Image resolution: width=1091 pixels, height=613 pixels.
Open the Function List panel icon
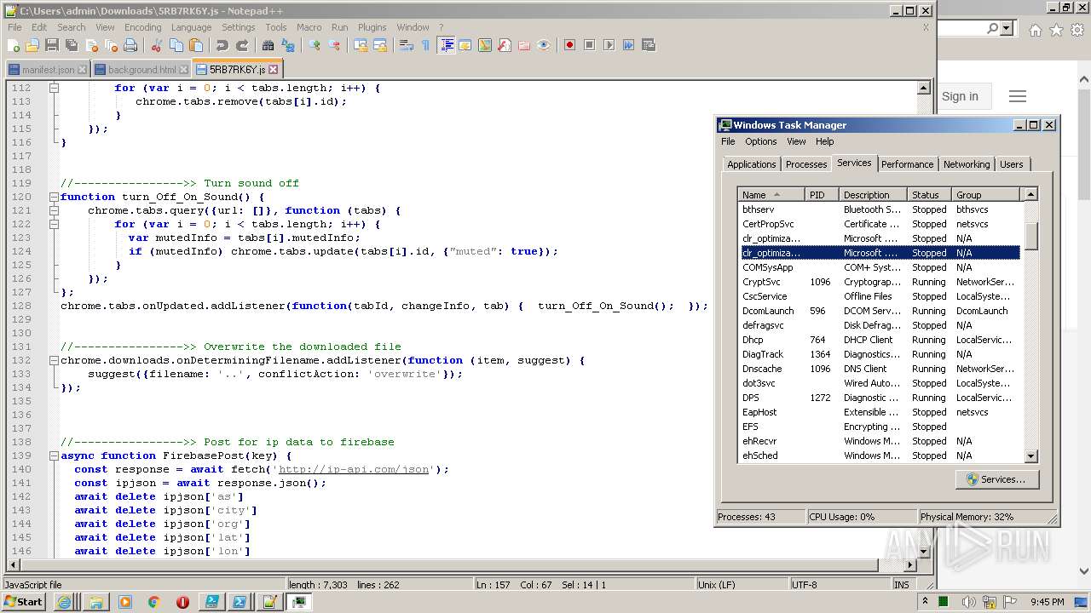[x=504, y=45]
